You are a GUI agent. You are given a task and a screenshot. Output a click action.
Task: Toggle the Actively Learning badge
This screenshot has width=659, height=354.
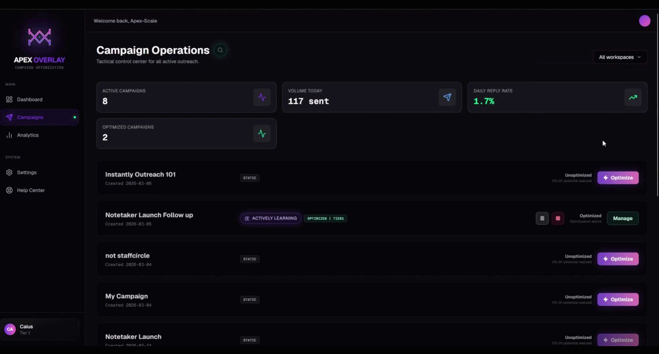[270, 218]
